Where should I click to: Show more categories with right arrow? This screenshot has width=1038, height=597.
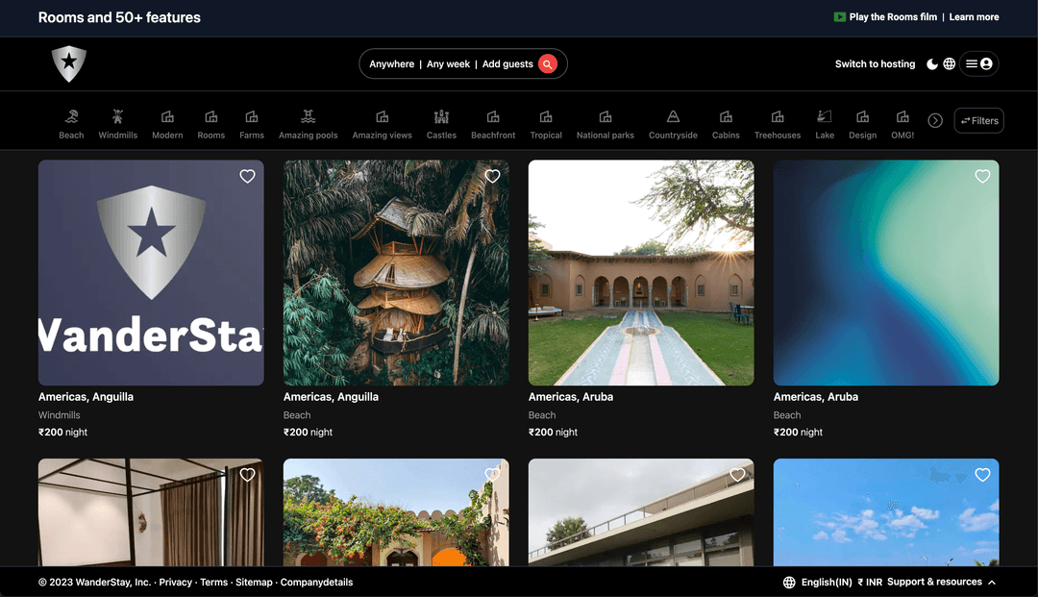(935, 120)
